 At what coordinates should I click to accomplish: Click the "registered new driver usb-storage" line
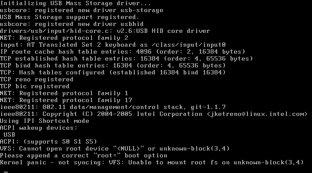pyautogui.click(x=81, y=10)
